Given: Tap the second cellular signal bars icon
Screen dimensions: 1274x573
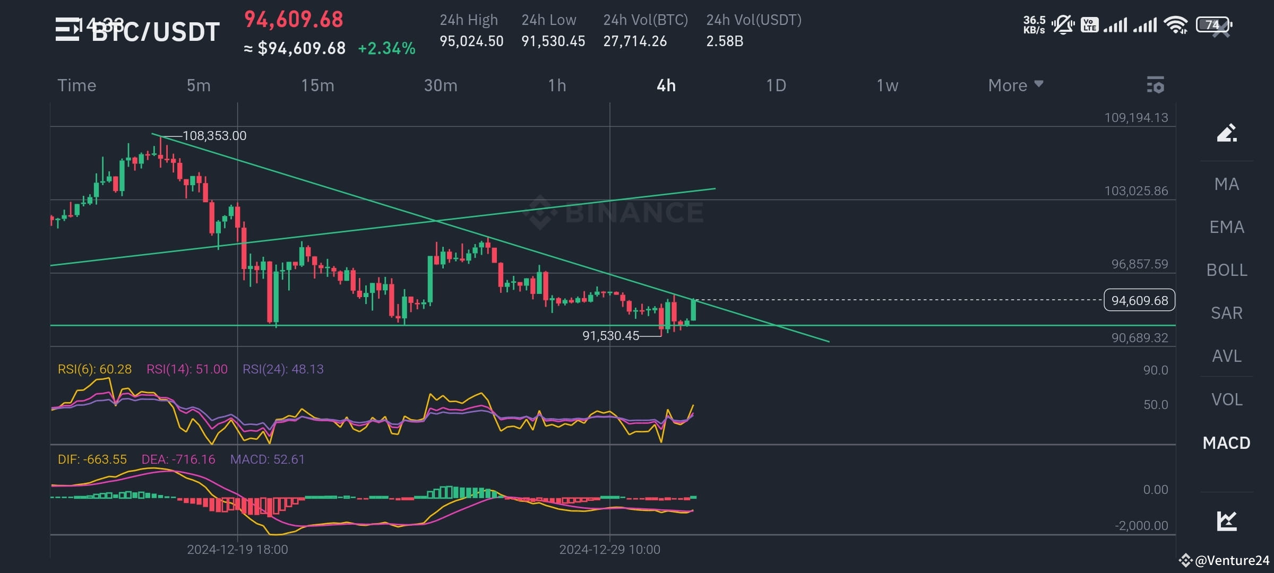Looking at the screenshot, I should (1145, 25).
